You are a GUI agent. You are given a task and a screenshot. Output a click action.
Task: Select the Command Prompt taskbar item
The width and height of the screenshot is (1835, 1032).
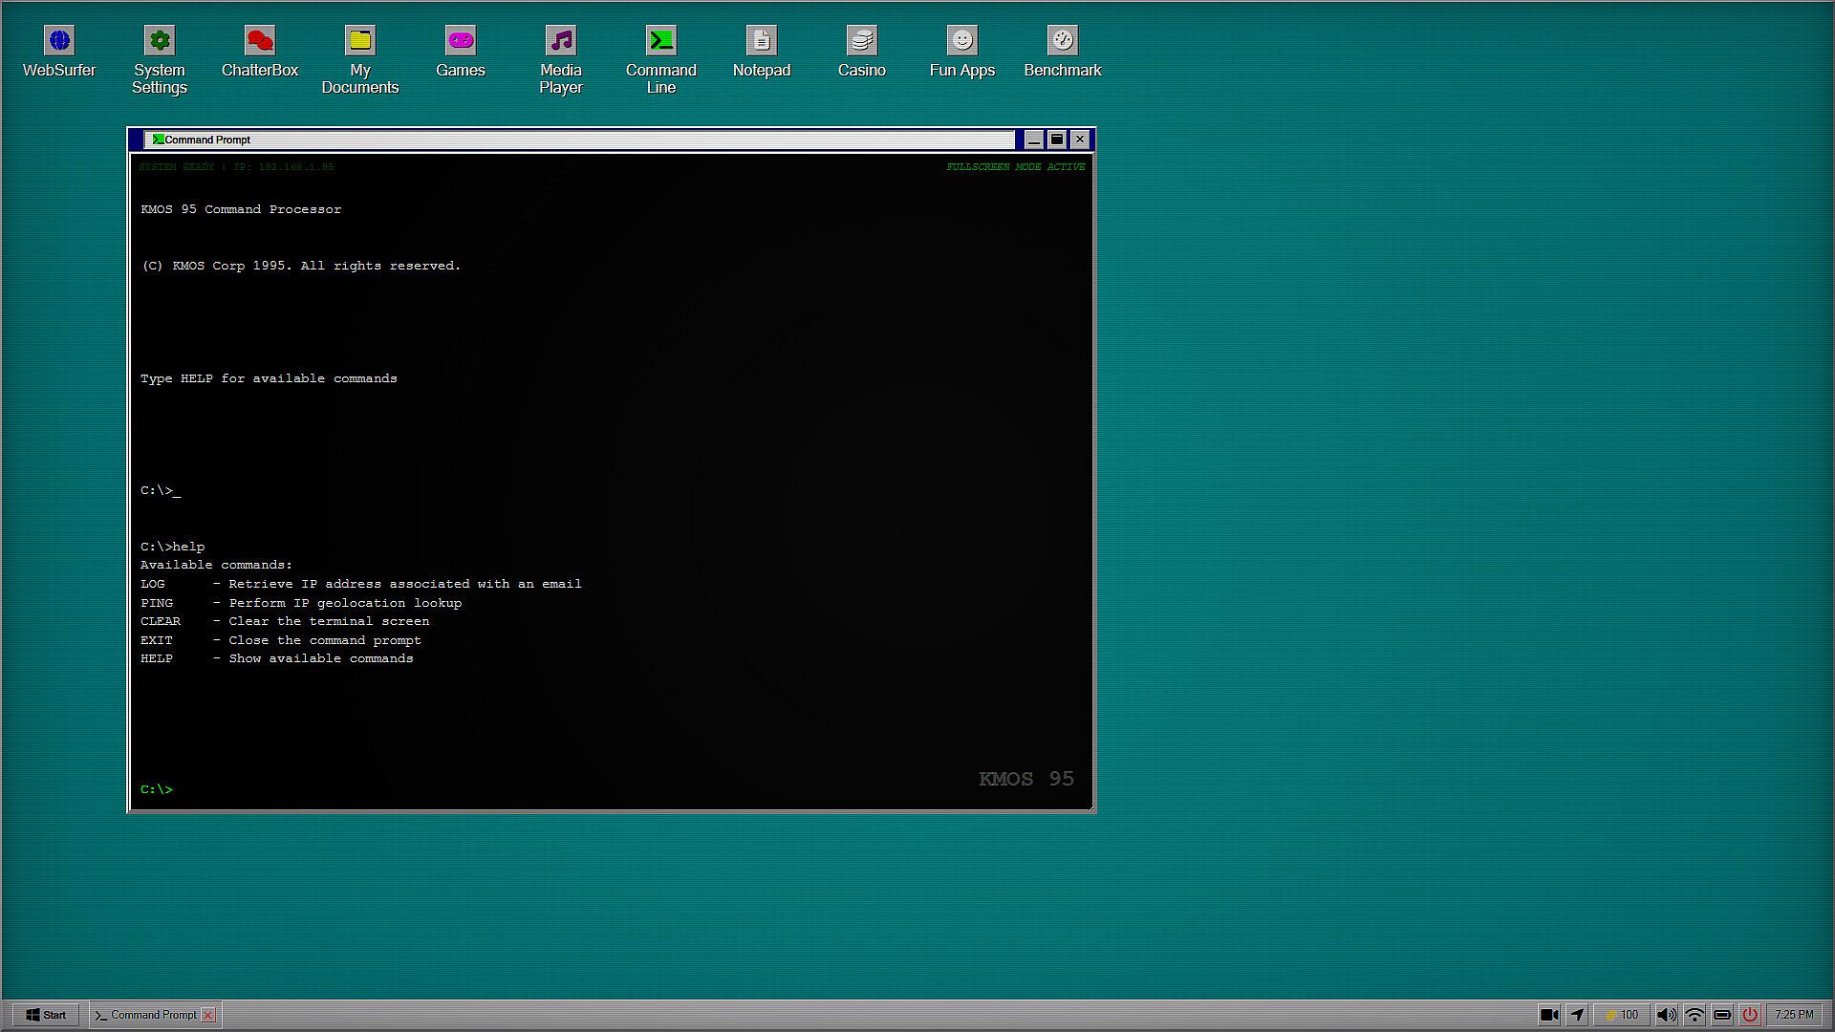148,1015
